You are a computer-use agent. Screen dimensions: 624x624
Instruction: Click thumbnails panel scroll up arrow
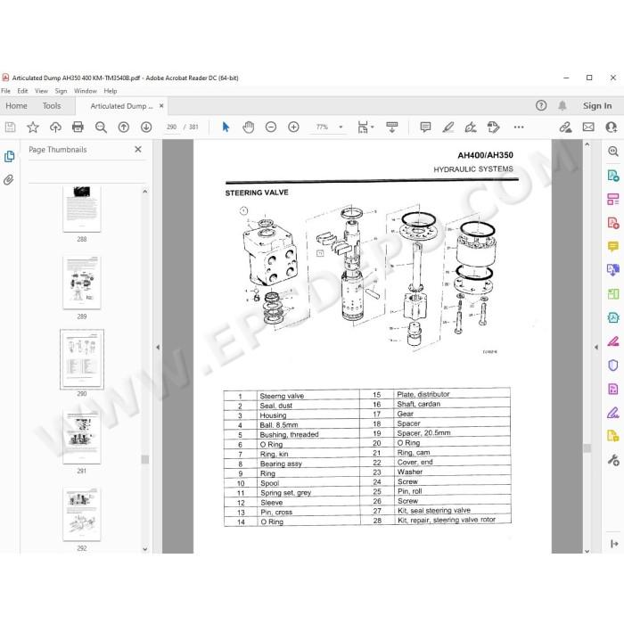(x=144, y=192)
